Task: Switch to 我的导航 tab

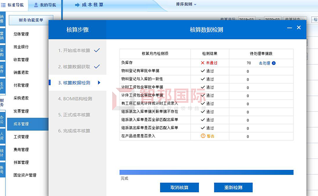Action: pyautogui.click(x=45, y=5)
